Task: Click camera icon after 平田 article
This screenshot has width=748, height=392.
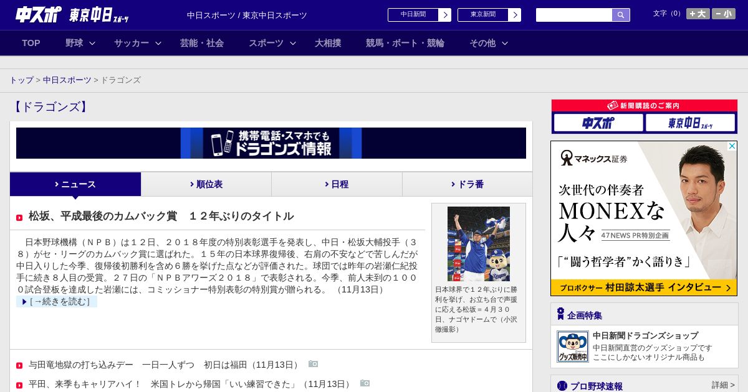Action: pos(365,383)
